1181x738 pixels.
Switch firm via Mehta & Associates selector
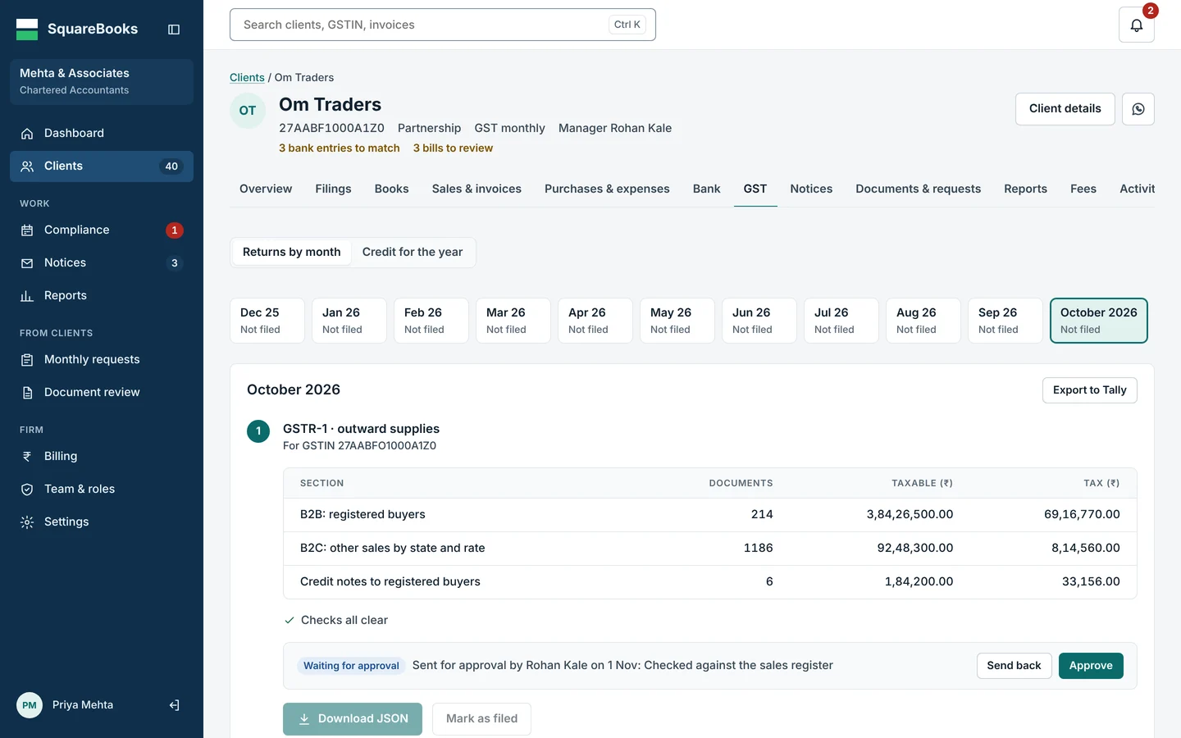(102, 81)
